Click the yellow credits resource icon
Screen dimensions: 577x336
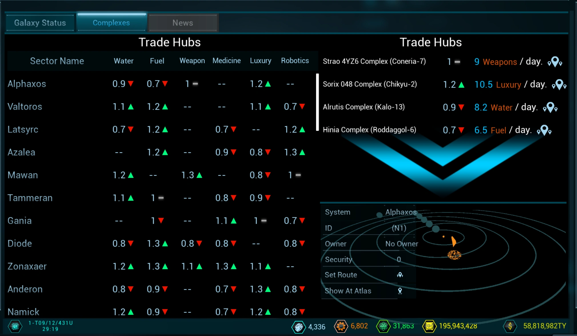pos(429,326)
